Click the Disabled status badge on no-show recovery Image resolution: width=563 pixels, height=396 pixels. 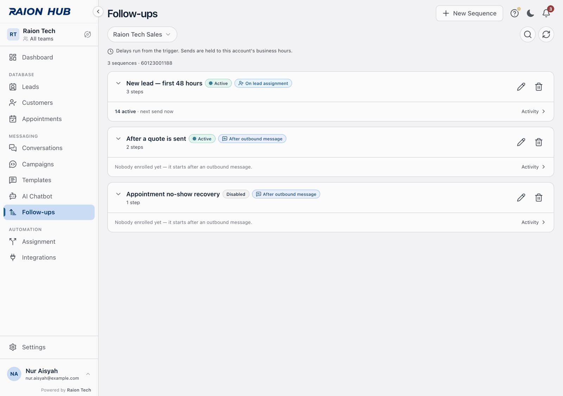(x=236, y=194)
